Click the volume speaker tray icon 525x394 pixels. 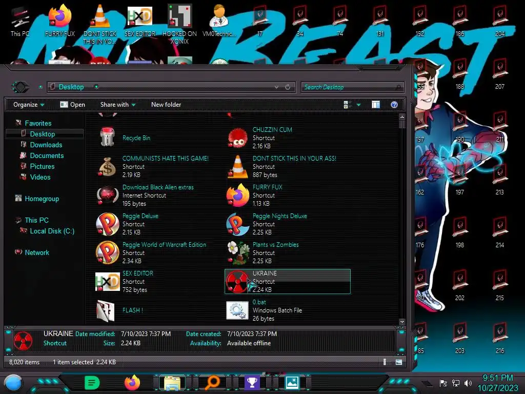click(x=468, y=383)
